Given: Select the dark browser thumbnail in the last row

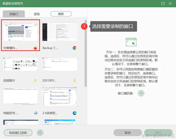Looking at the screenshot, I should click(21, 122).
